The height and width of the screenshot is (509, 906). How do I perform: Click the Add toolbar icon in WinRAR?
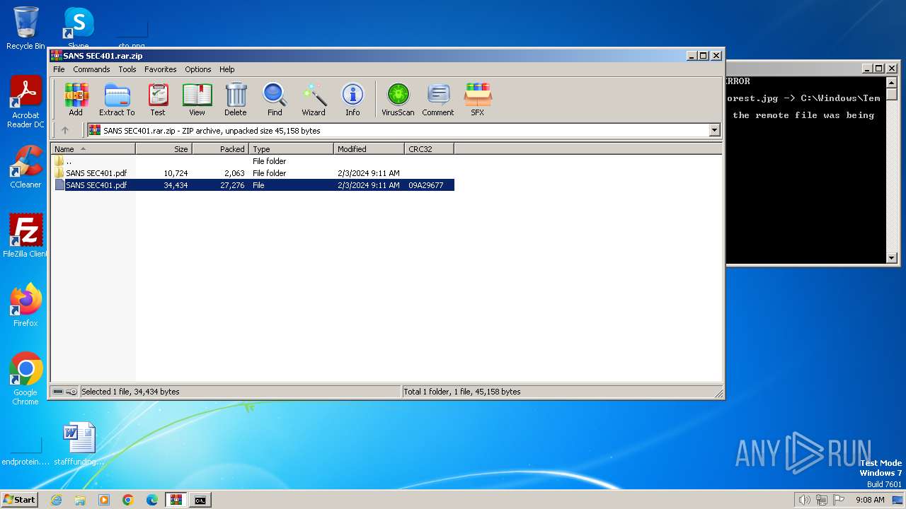point(76,99)
